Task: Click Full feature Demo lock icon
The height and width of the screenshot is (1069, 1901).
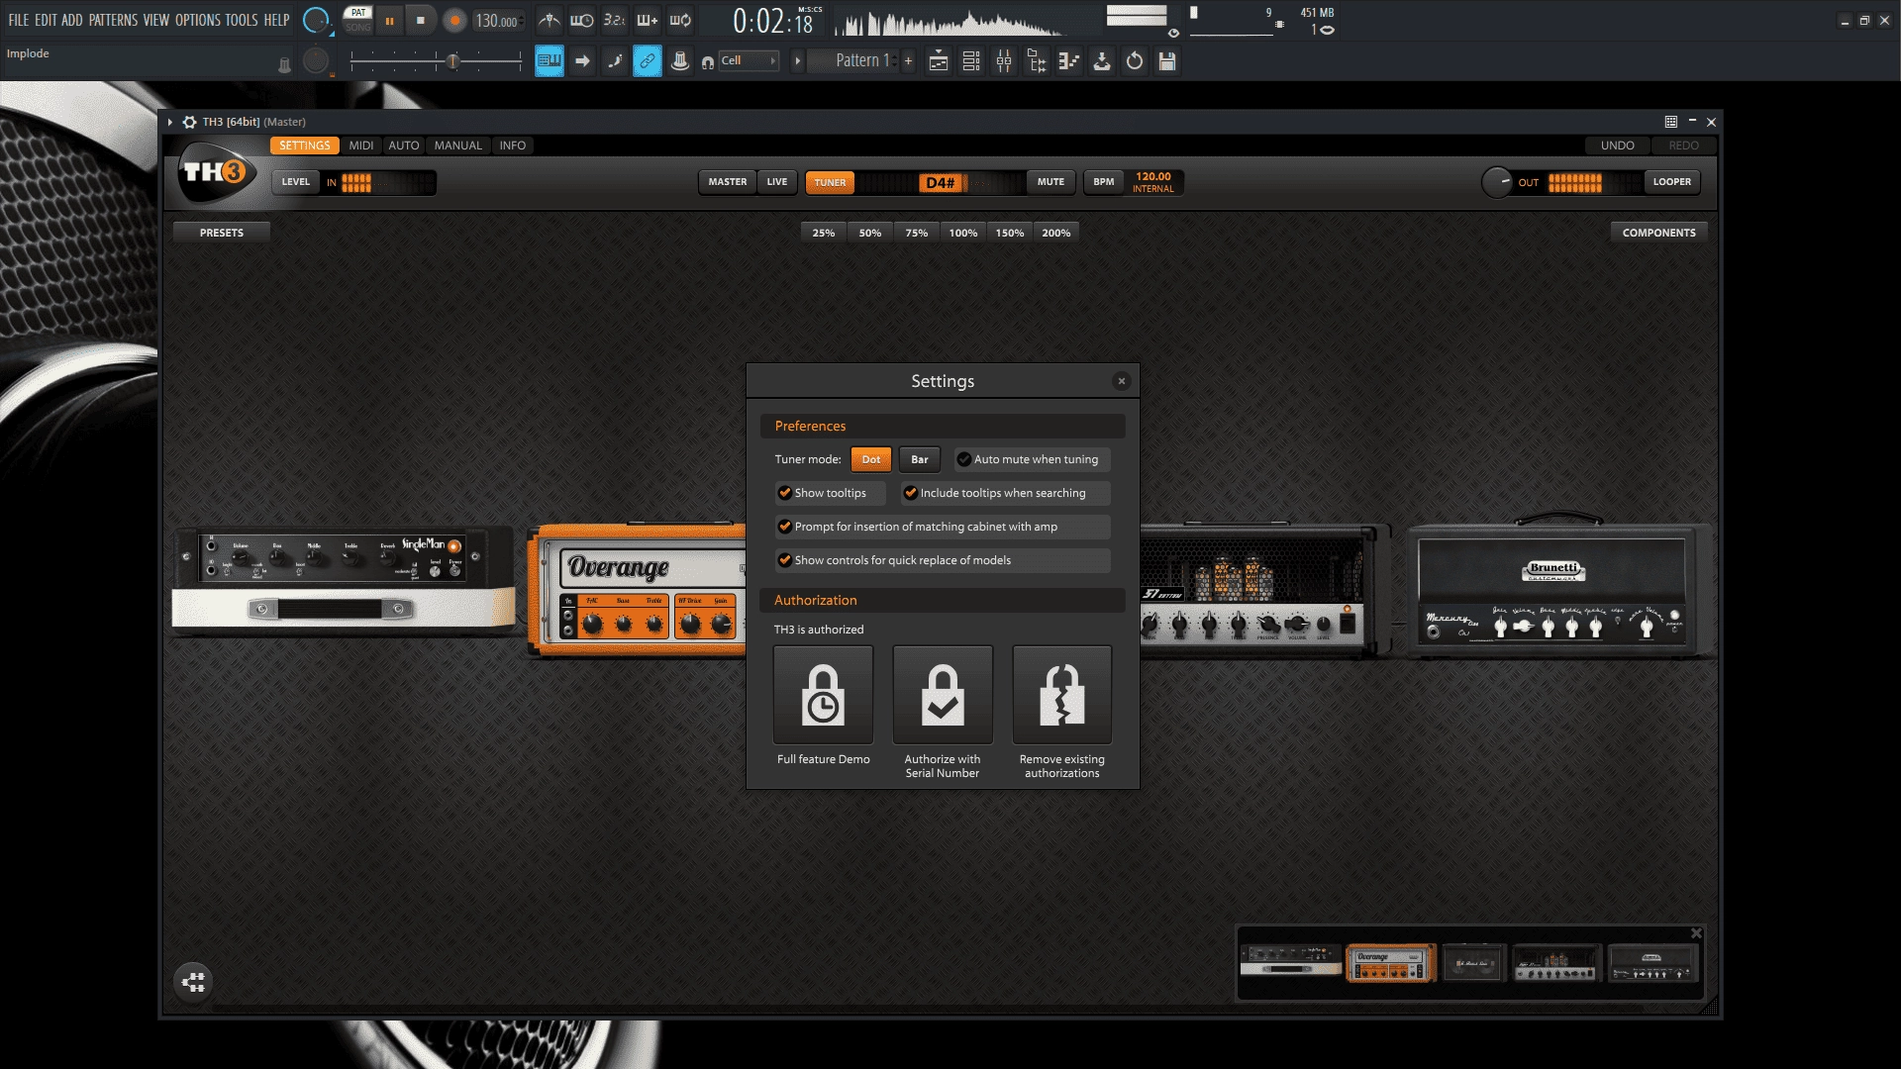Action: (x=823, y=695)
